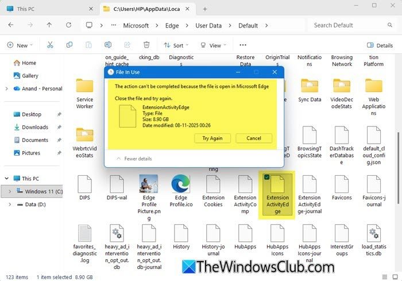402x281 pixels.
Task: Click the Up directory arrow
Action: [x=49, y=25]
